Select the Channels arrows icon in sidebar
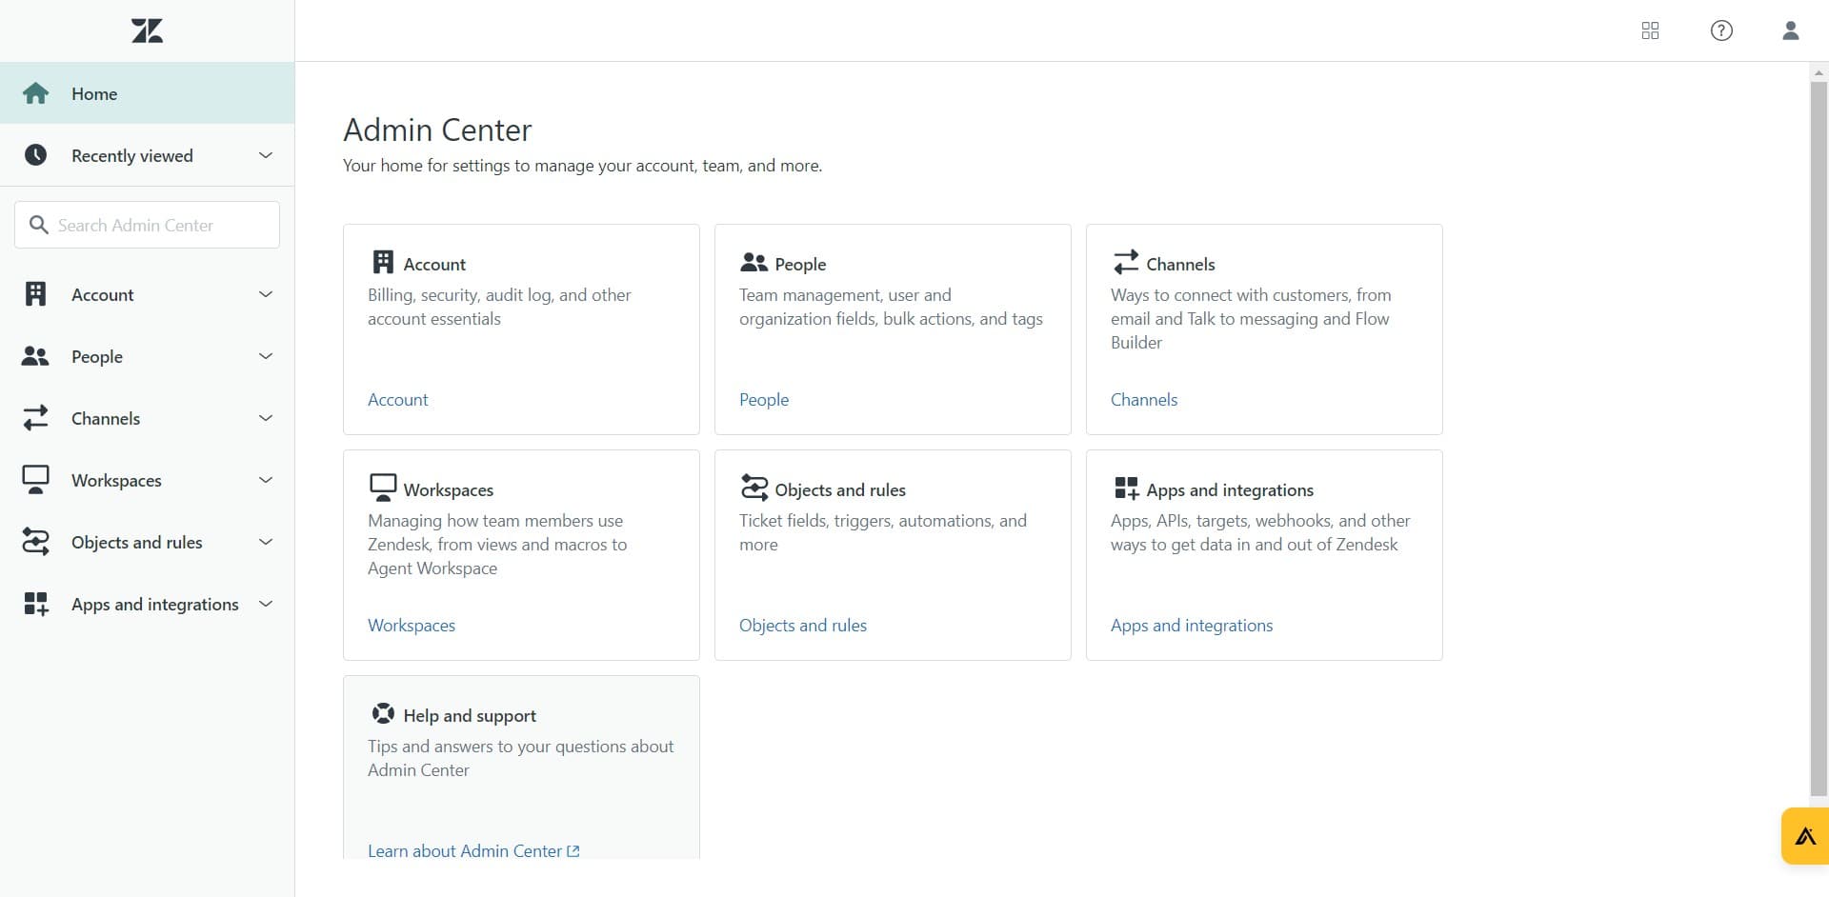 (35, 418)
